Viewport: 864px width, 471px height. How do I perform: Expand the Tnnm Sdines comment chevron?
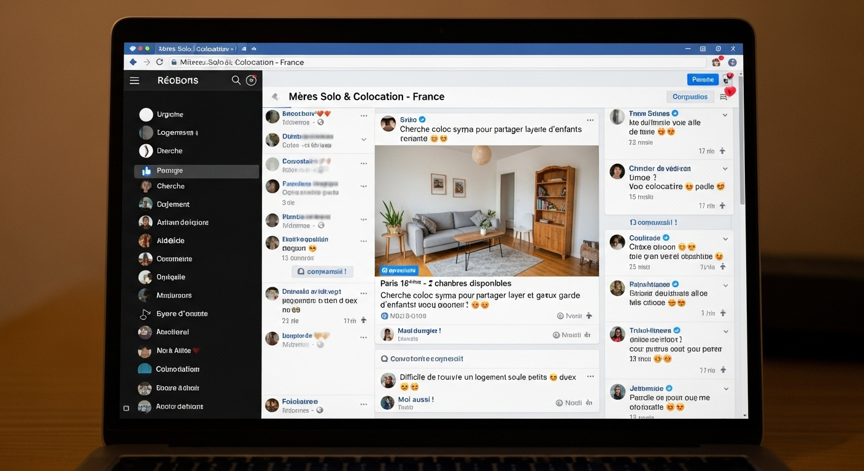725,115
